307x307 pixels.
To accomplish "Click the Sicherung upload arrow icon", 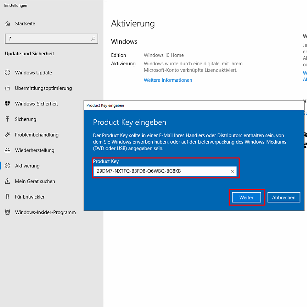I will (x=8, y=119).
